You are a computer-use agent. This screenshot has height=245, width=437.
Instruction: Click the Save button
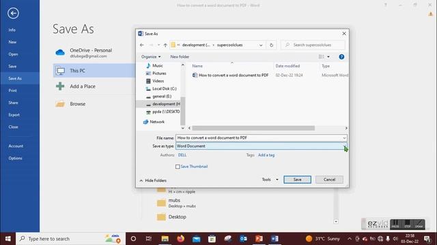[x=298, y=180]
